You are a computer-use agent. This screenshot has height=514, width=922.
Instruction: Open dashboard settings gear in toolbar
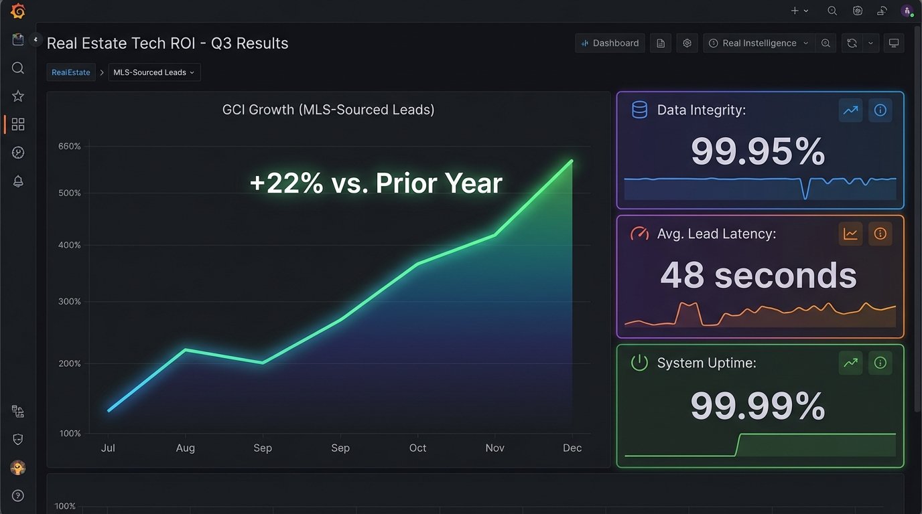tap(687, 43)
